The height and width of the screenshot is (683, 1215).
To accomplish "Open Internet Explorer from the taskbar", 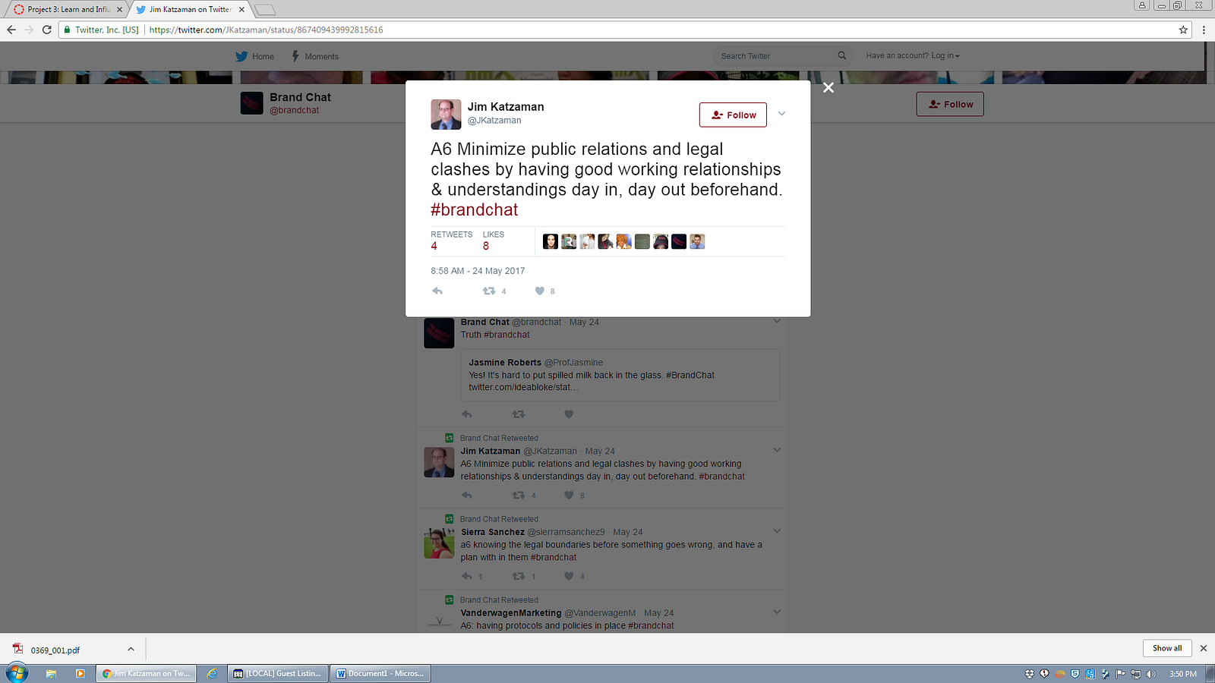I will (x=212, y=673).
